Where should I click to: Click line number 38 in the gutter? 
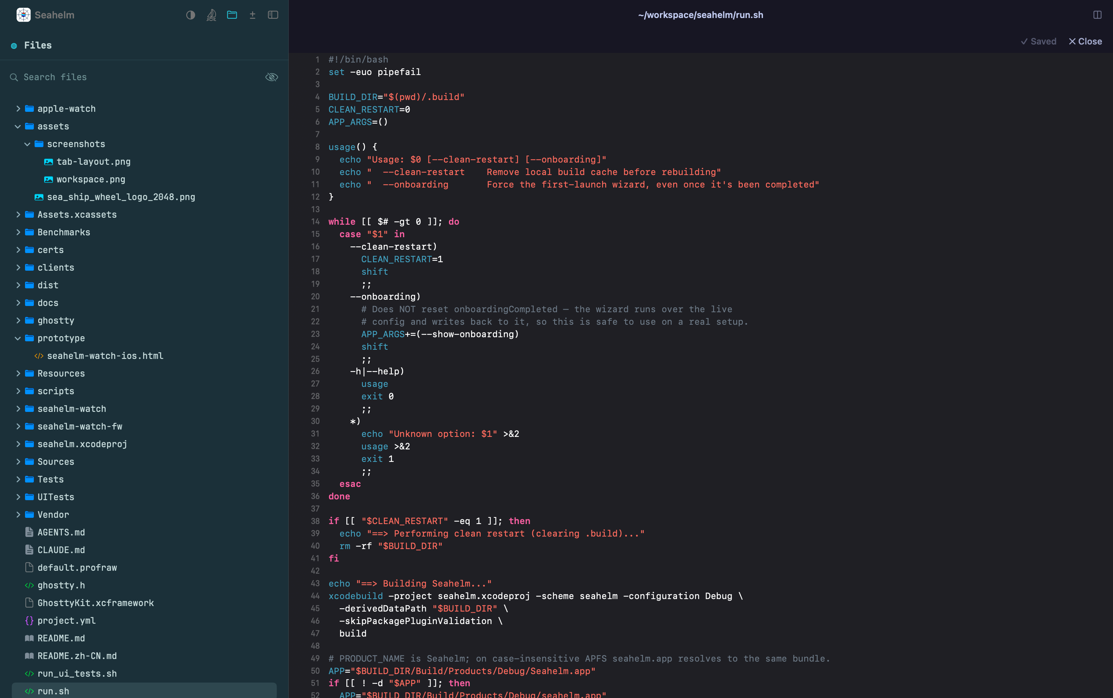(315, 521)
